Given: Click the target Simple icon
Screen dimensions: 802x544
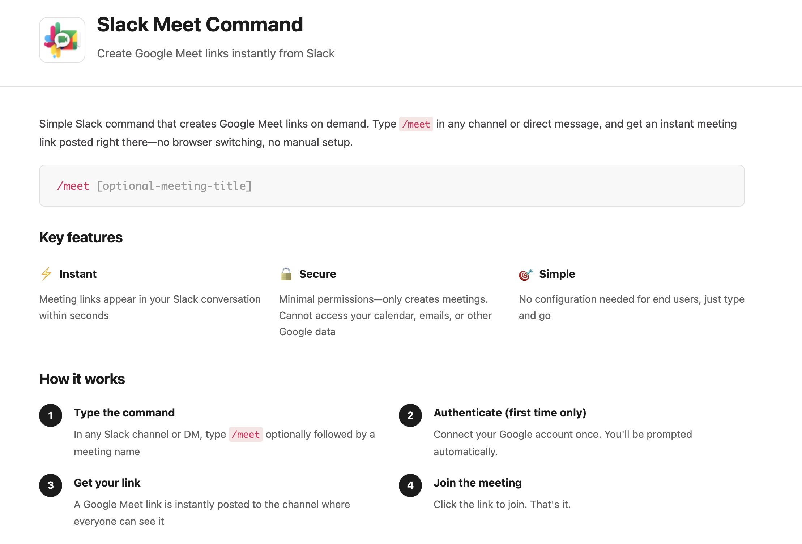Looking at the screenshot, I should coord(526,275).
